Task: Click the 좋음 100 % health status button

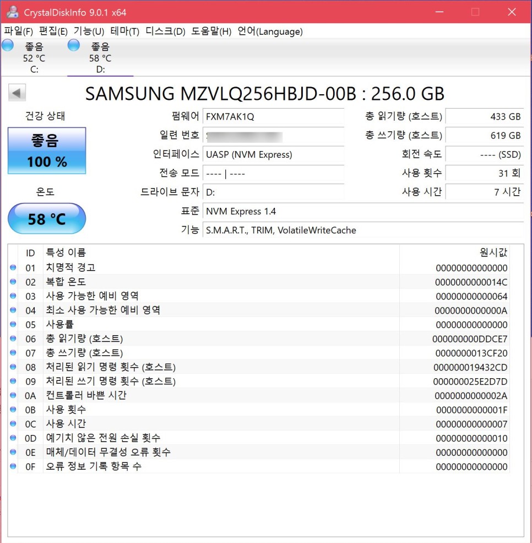Action: [x=47, y=150]
